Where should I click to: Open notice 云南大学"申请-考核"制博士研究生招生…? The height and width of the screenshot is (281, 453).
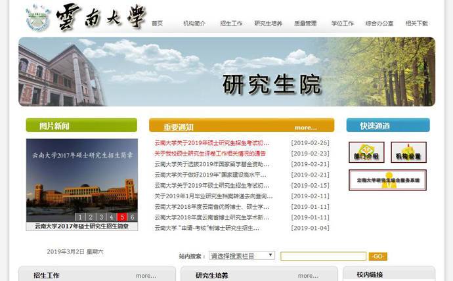point(207,228)
